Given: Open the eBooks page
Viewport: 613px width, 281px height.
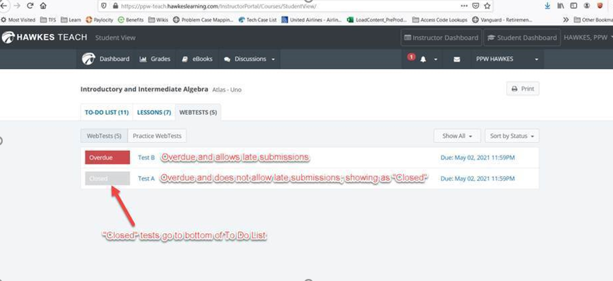Looking at the screenshot, I should (x=197, y=59).
